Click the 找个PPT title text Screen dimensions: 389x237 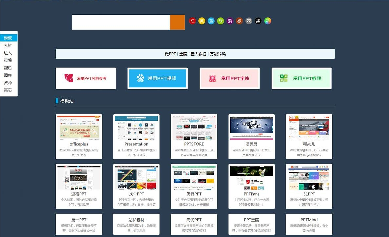[x=136, y=194]
